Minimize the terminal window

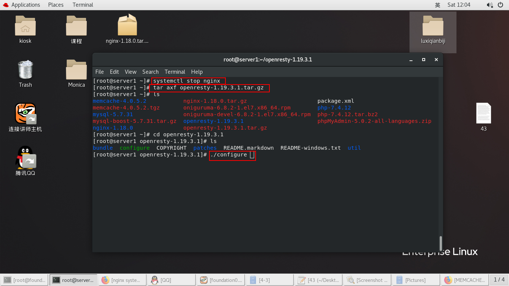point(411,60)
